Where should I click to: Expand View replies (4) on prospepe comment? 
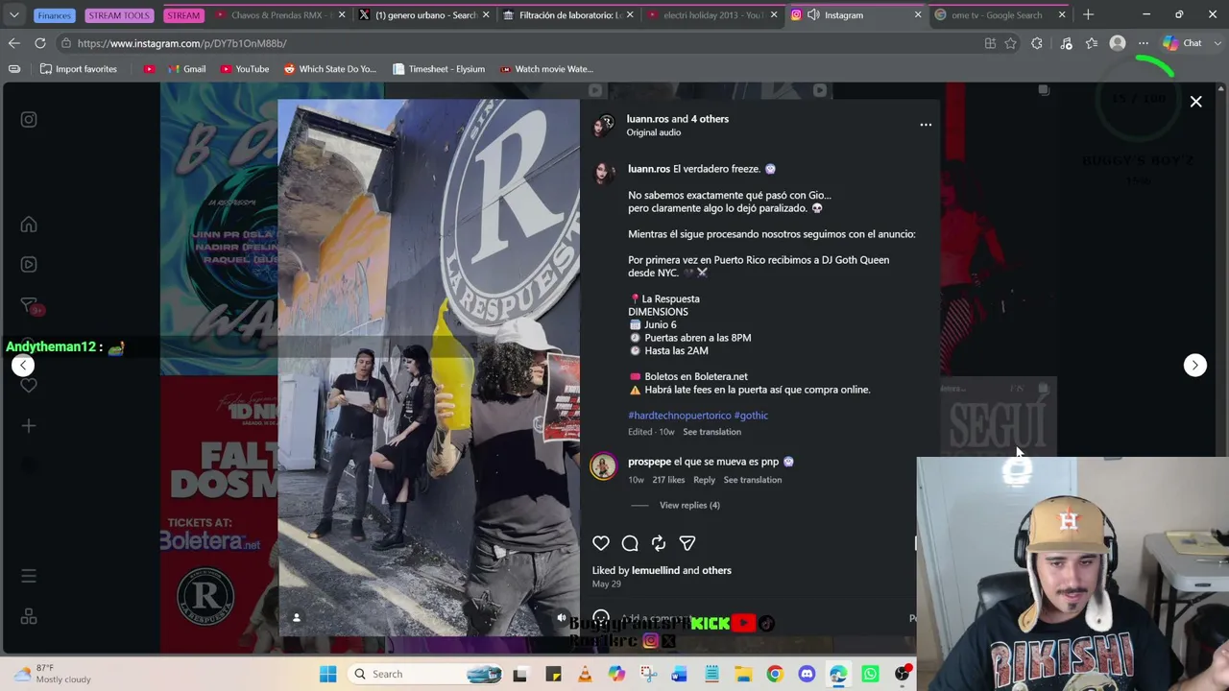tap(689, 505)
